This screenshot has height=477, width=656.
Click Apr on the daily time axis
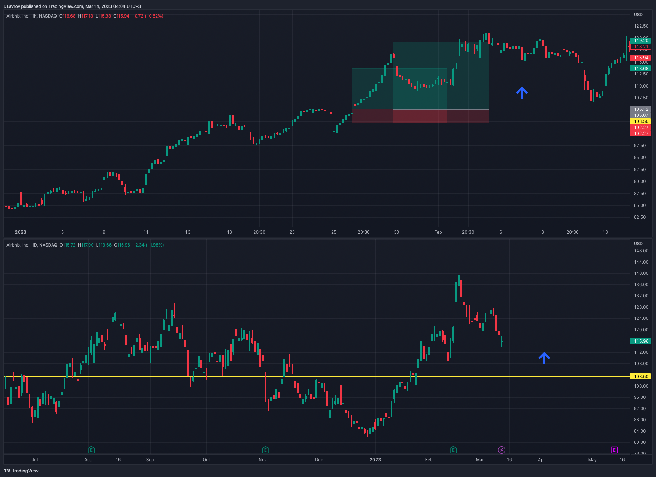click(542, 460)
